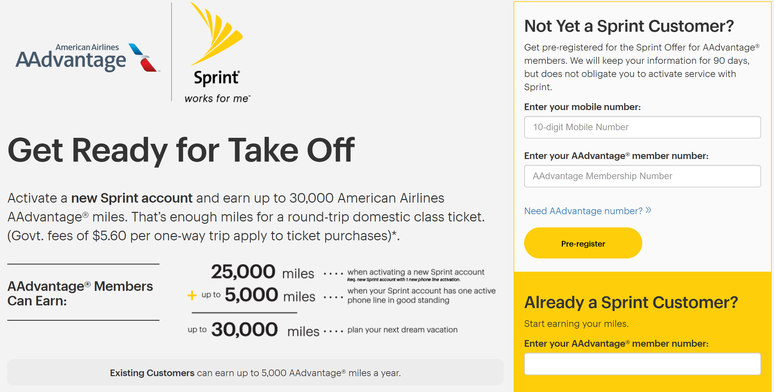This screenshot has width=774, height=392.
Task: Click the bold new Sprint account text
Action: point(132,198)
